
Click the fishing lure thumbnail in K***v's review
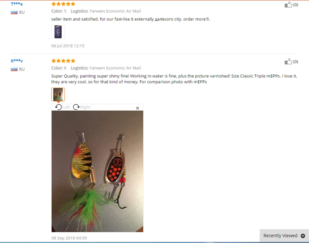[58, 95]
